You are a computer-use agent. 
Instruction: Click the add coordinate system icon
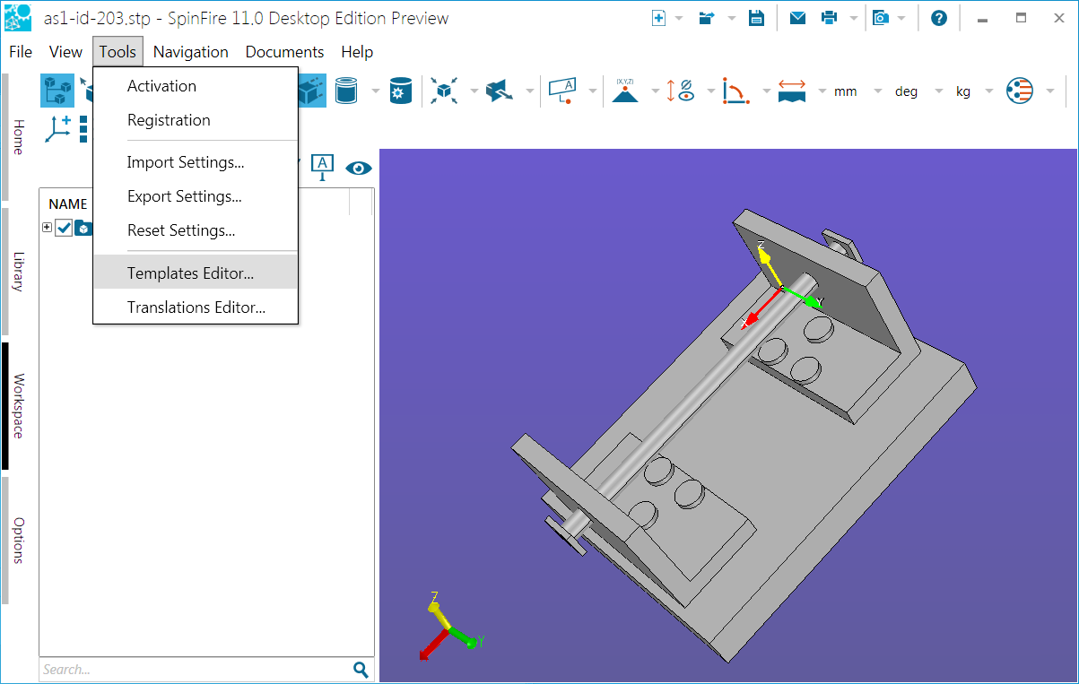58,128
